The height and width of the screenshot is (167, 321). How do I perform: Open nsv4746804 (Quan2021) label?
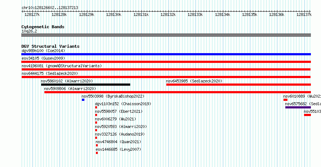click(x=118, y=142)
